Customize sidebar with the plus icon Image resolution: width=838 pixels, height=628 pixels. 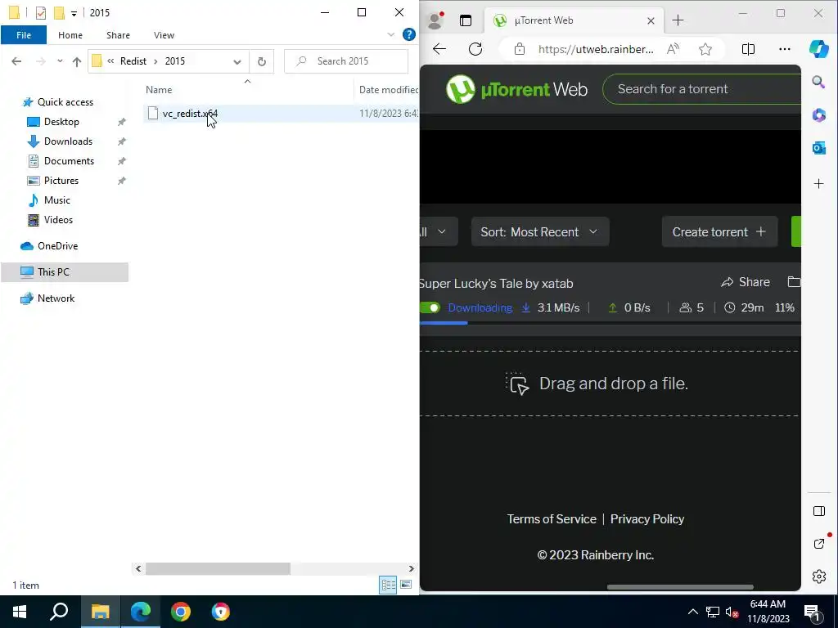(x=818, y=184)
